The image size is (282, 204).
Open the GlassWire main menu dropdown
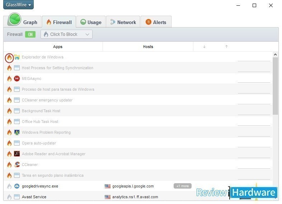pyautogui.click(x=18, y=5)
